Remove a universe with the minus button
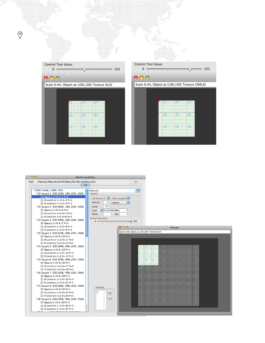 point(110,298)
